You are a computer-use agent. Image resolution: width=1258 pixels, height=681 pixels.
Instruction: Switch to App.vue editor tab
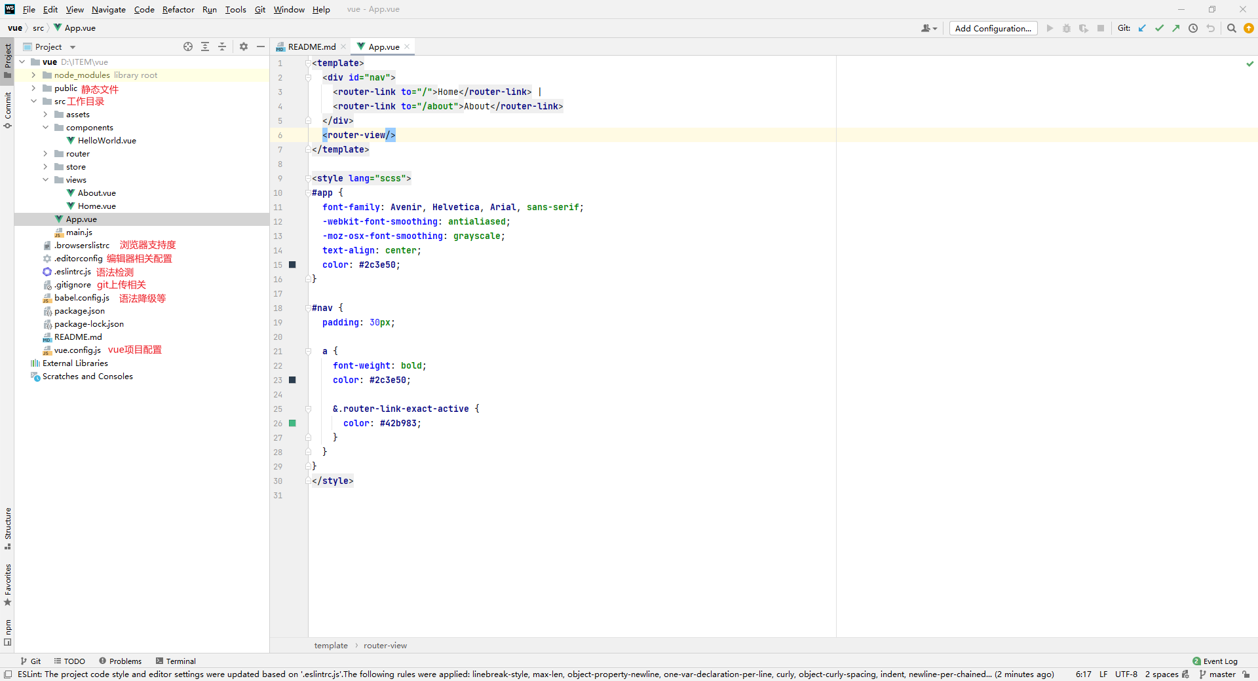[383, 46]
